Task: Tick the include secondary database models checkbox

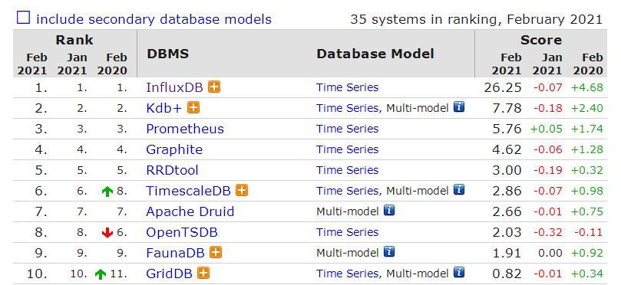Action: point(23,18)
